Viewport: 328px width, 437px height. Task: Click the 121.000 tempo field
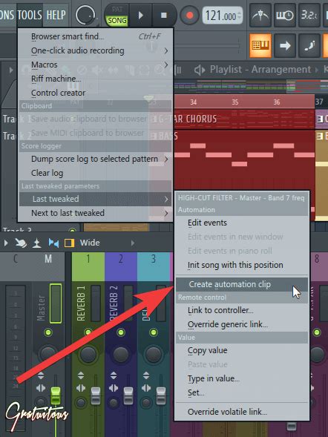(223, 16)
